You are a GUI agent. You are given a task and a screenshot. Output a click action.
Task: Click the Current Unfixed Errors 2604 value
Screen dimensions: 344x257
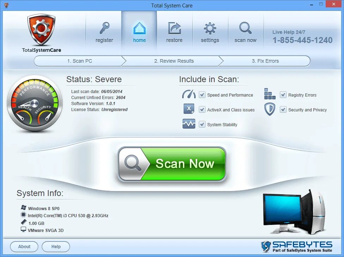point(121,97)
